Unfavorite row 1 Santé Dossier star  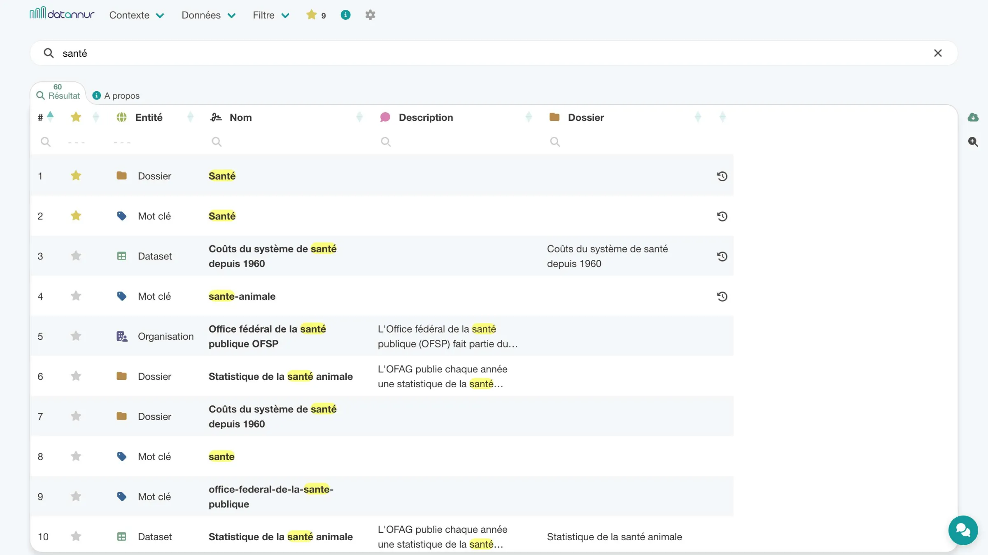76,176
